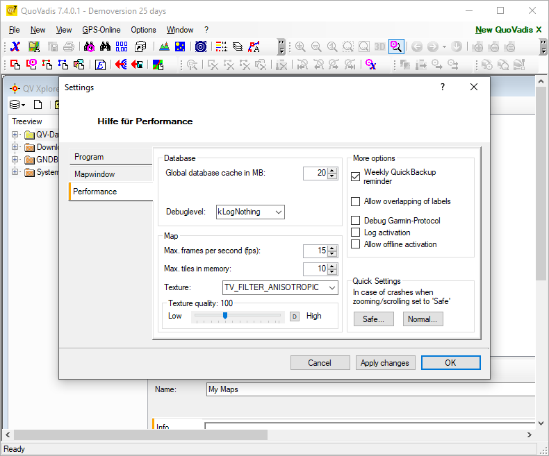Open the elevation profile mountain icon
Screen dimensions: 549x456
coord(164,47)
